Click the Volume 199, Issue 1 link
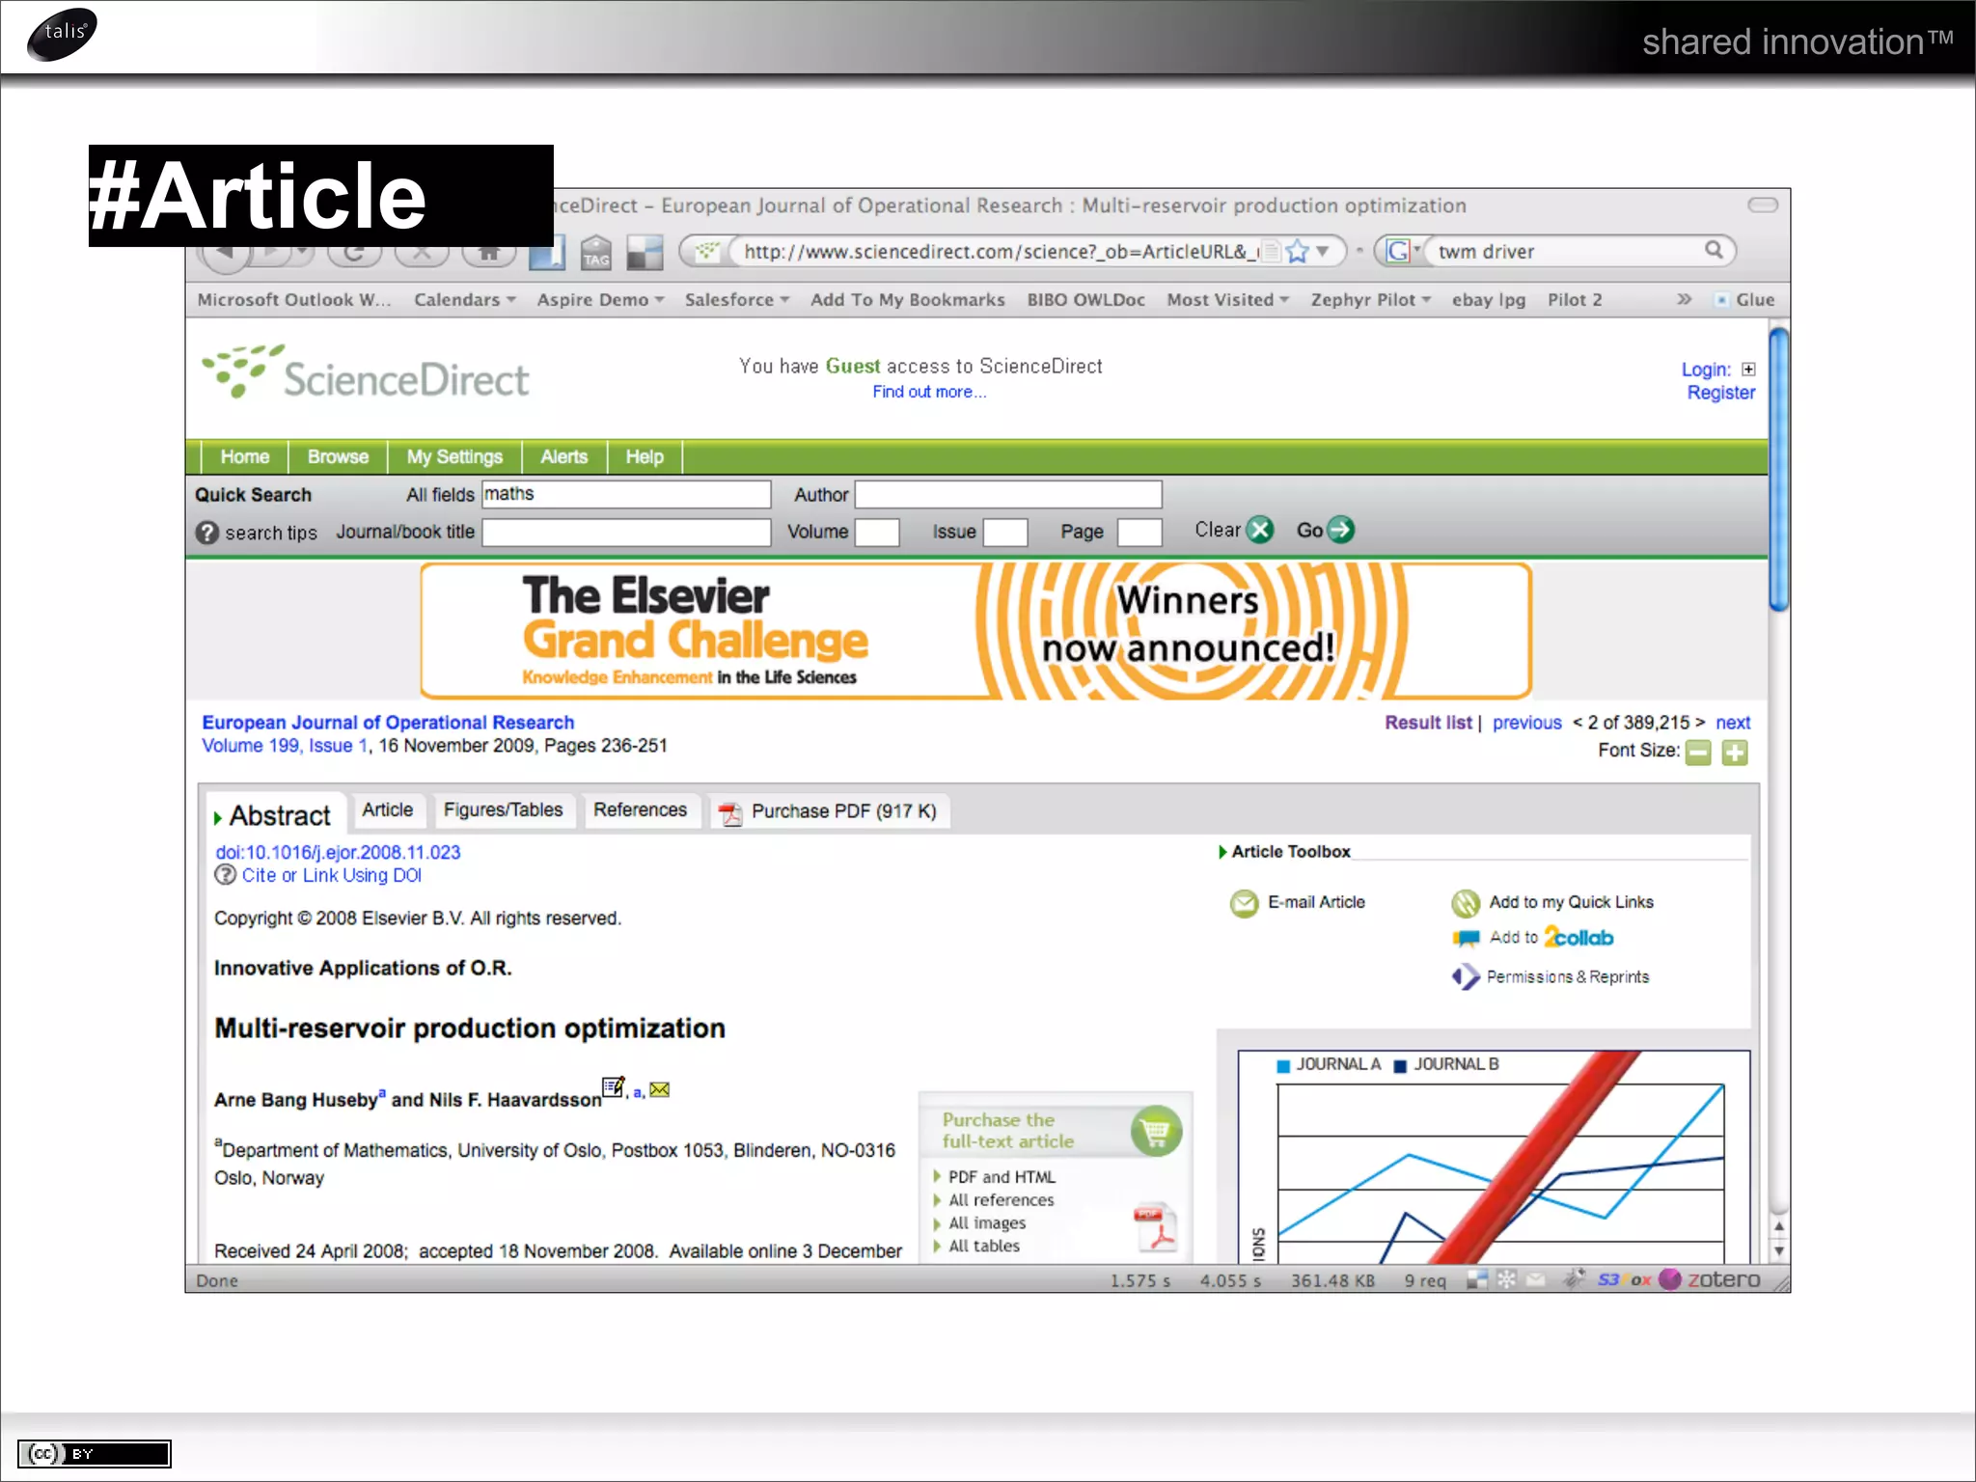The height and width of the screenshot is (1482, 1976). [285, 746]
